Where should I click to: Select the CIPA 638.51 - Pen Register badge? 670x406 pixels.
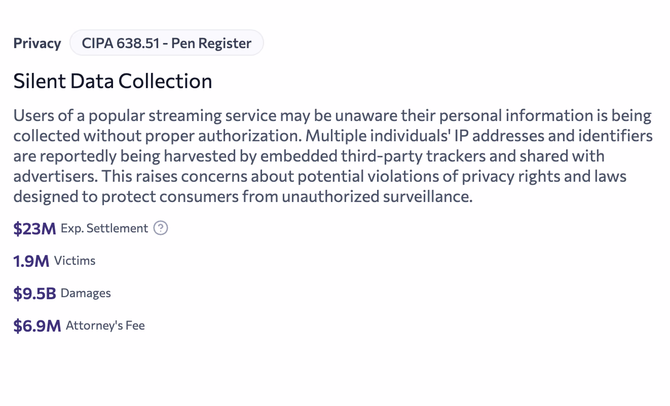[167, 43]
